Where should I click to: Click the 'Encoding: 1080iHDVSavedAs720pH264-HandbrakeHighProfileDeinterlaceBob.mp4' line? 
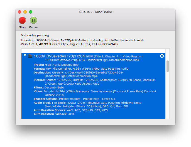click(x=82, y=40)
